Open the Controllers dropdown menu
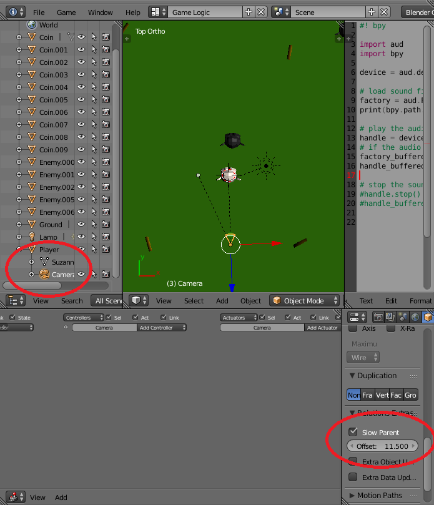Screen dimensions: 434x505 84,318
